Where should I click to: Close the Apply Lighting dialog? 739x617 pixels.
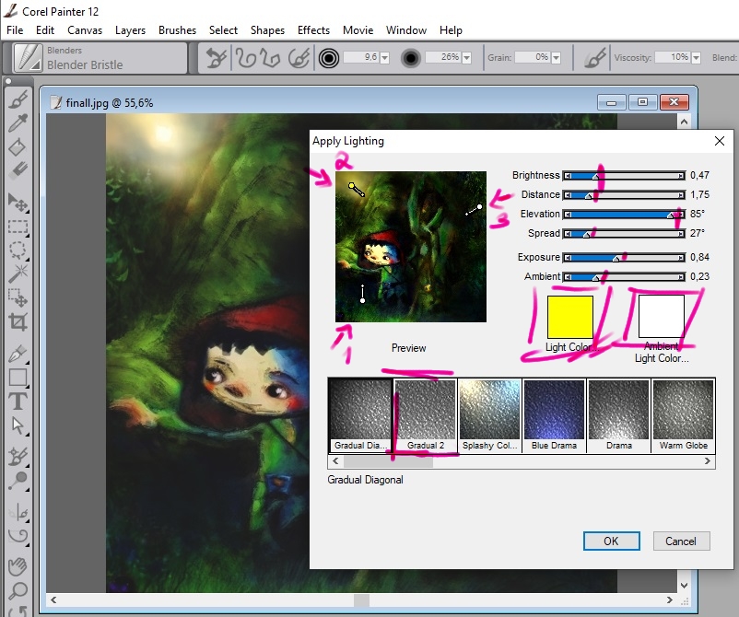pos(720,141)
